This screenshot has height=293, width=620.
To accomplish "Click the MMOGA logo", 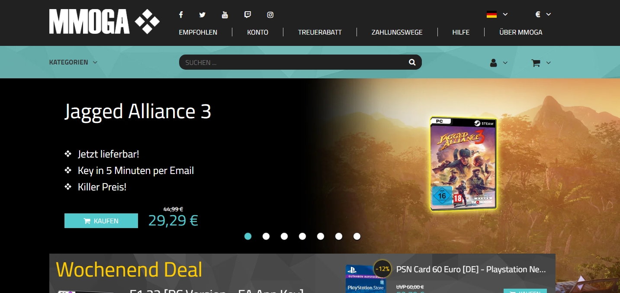I will (104, 22).
